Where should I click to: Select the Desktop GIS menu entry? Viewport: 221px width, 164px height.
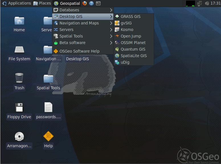pos(83,16)
